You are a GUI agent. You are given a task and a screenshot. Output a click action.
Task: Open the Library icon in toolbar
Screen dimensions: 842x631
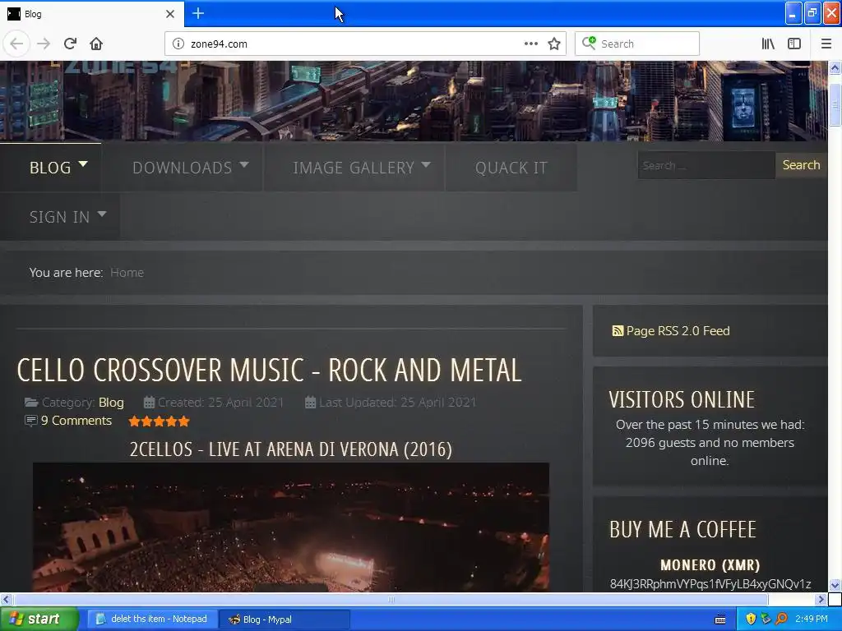(768, 44)
